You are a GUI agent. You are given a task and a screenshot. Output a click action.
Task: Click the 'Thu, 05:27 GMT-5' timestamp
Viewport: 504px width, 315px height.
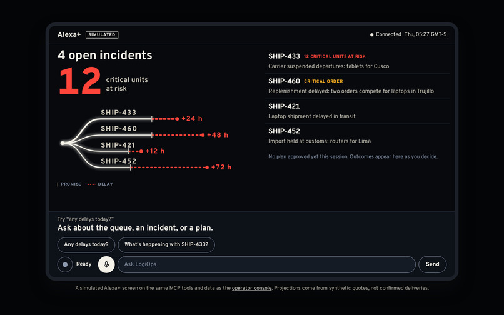[x=425, y=34]
